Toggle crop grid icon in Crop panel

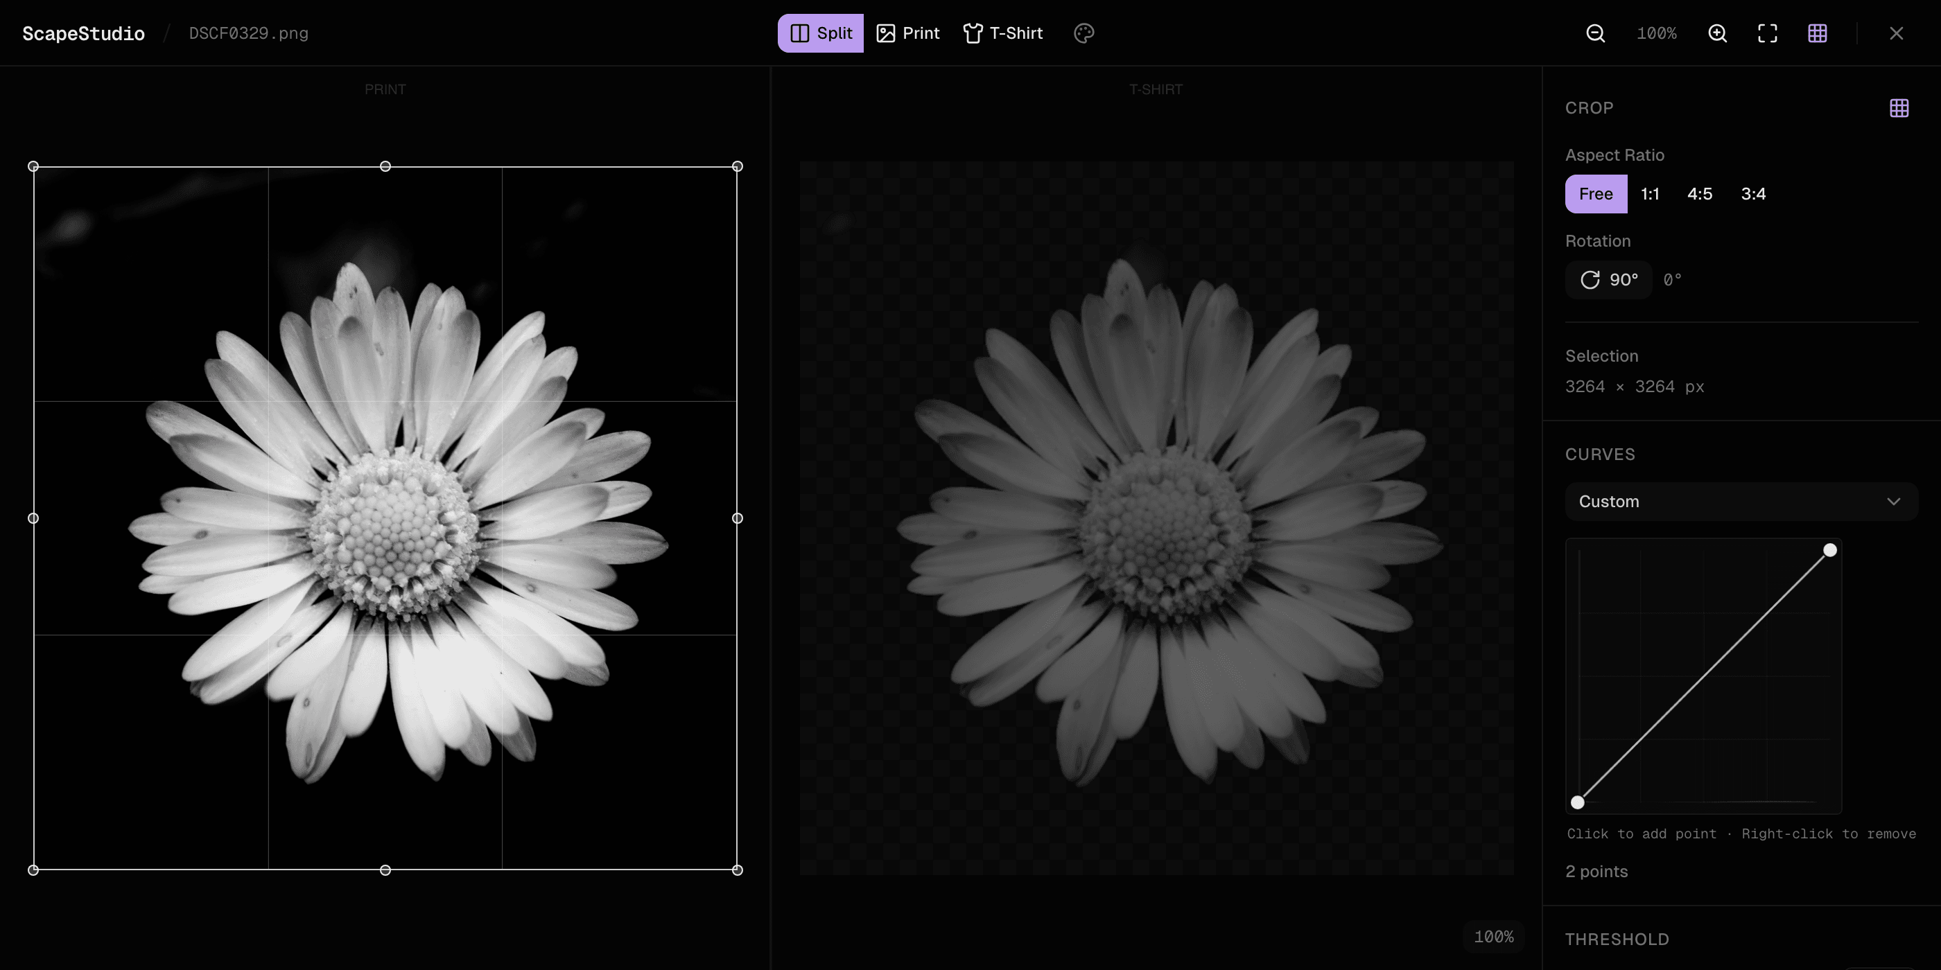click(x=1899, y=107)
